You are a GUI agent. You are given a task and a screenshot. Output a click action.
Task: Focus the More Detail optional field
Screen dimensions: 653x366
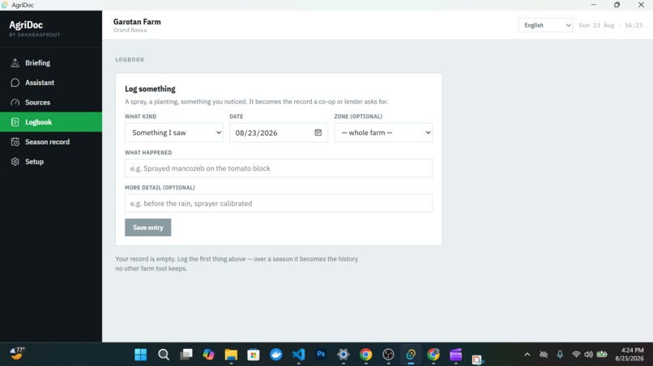[x=279, y=203]
